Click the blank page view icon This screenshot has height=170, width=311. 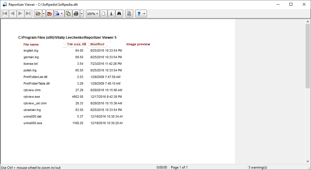pyautogui.click(x=104, y=14)
